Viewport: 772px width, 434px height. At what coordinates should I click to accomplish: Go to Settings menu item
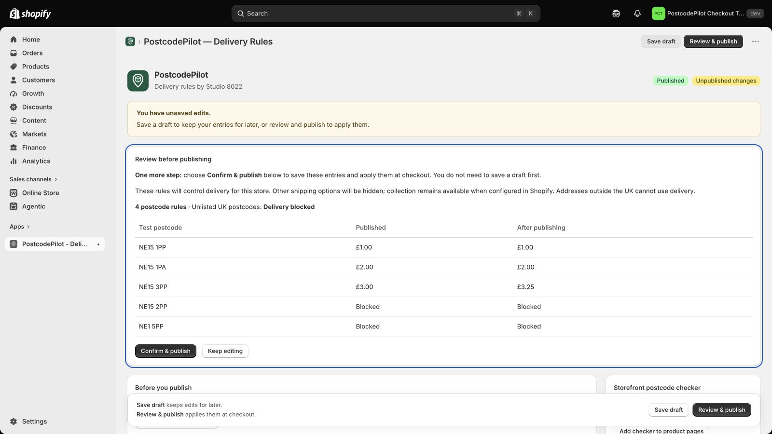(35, 421)
